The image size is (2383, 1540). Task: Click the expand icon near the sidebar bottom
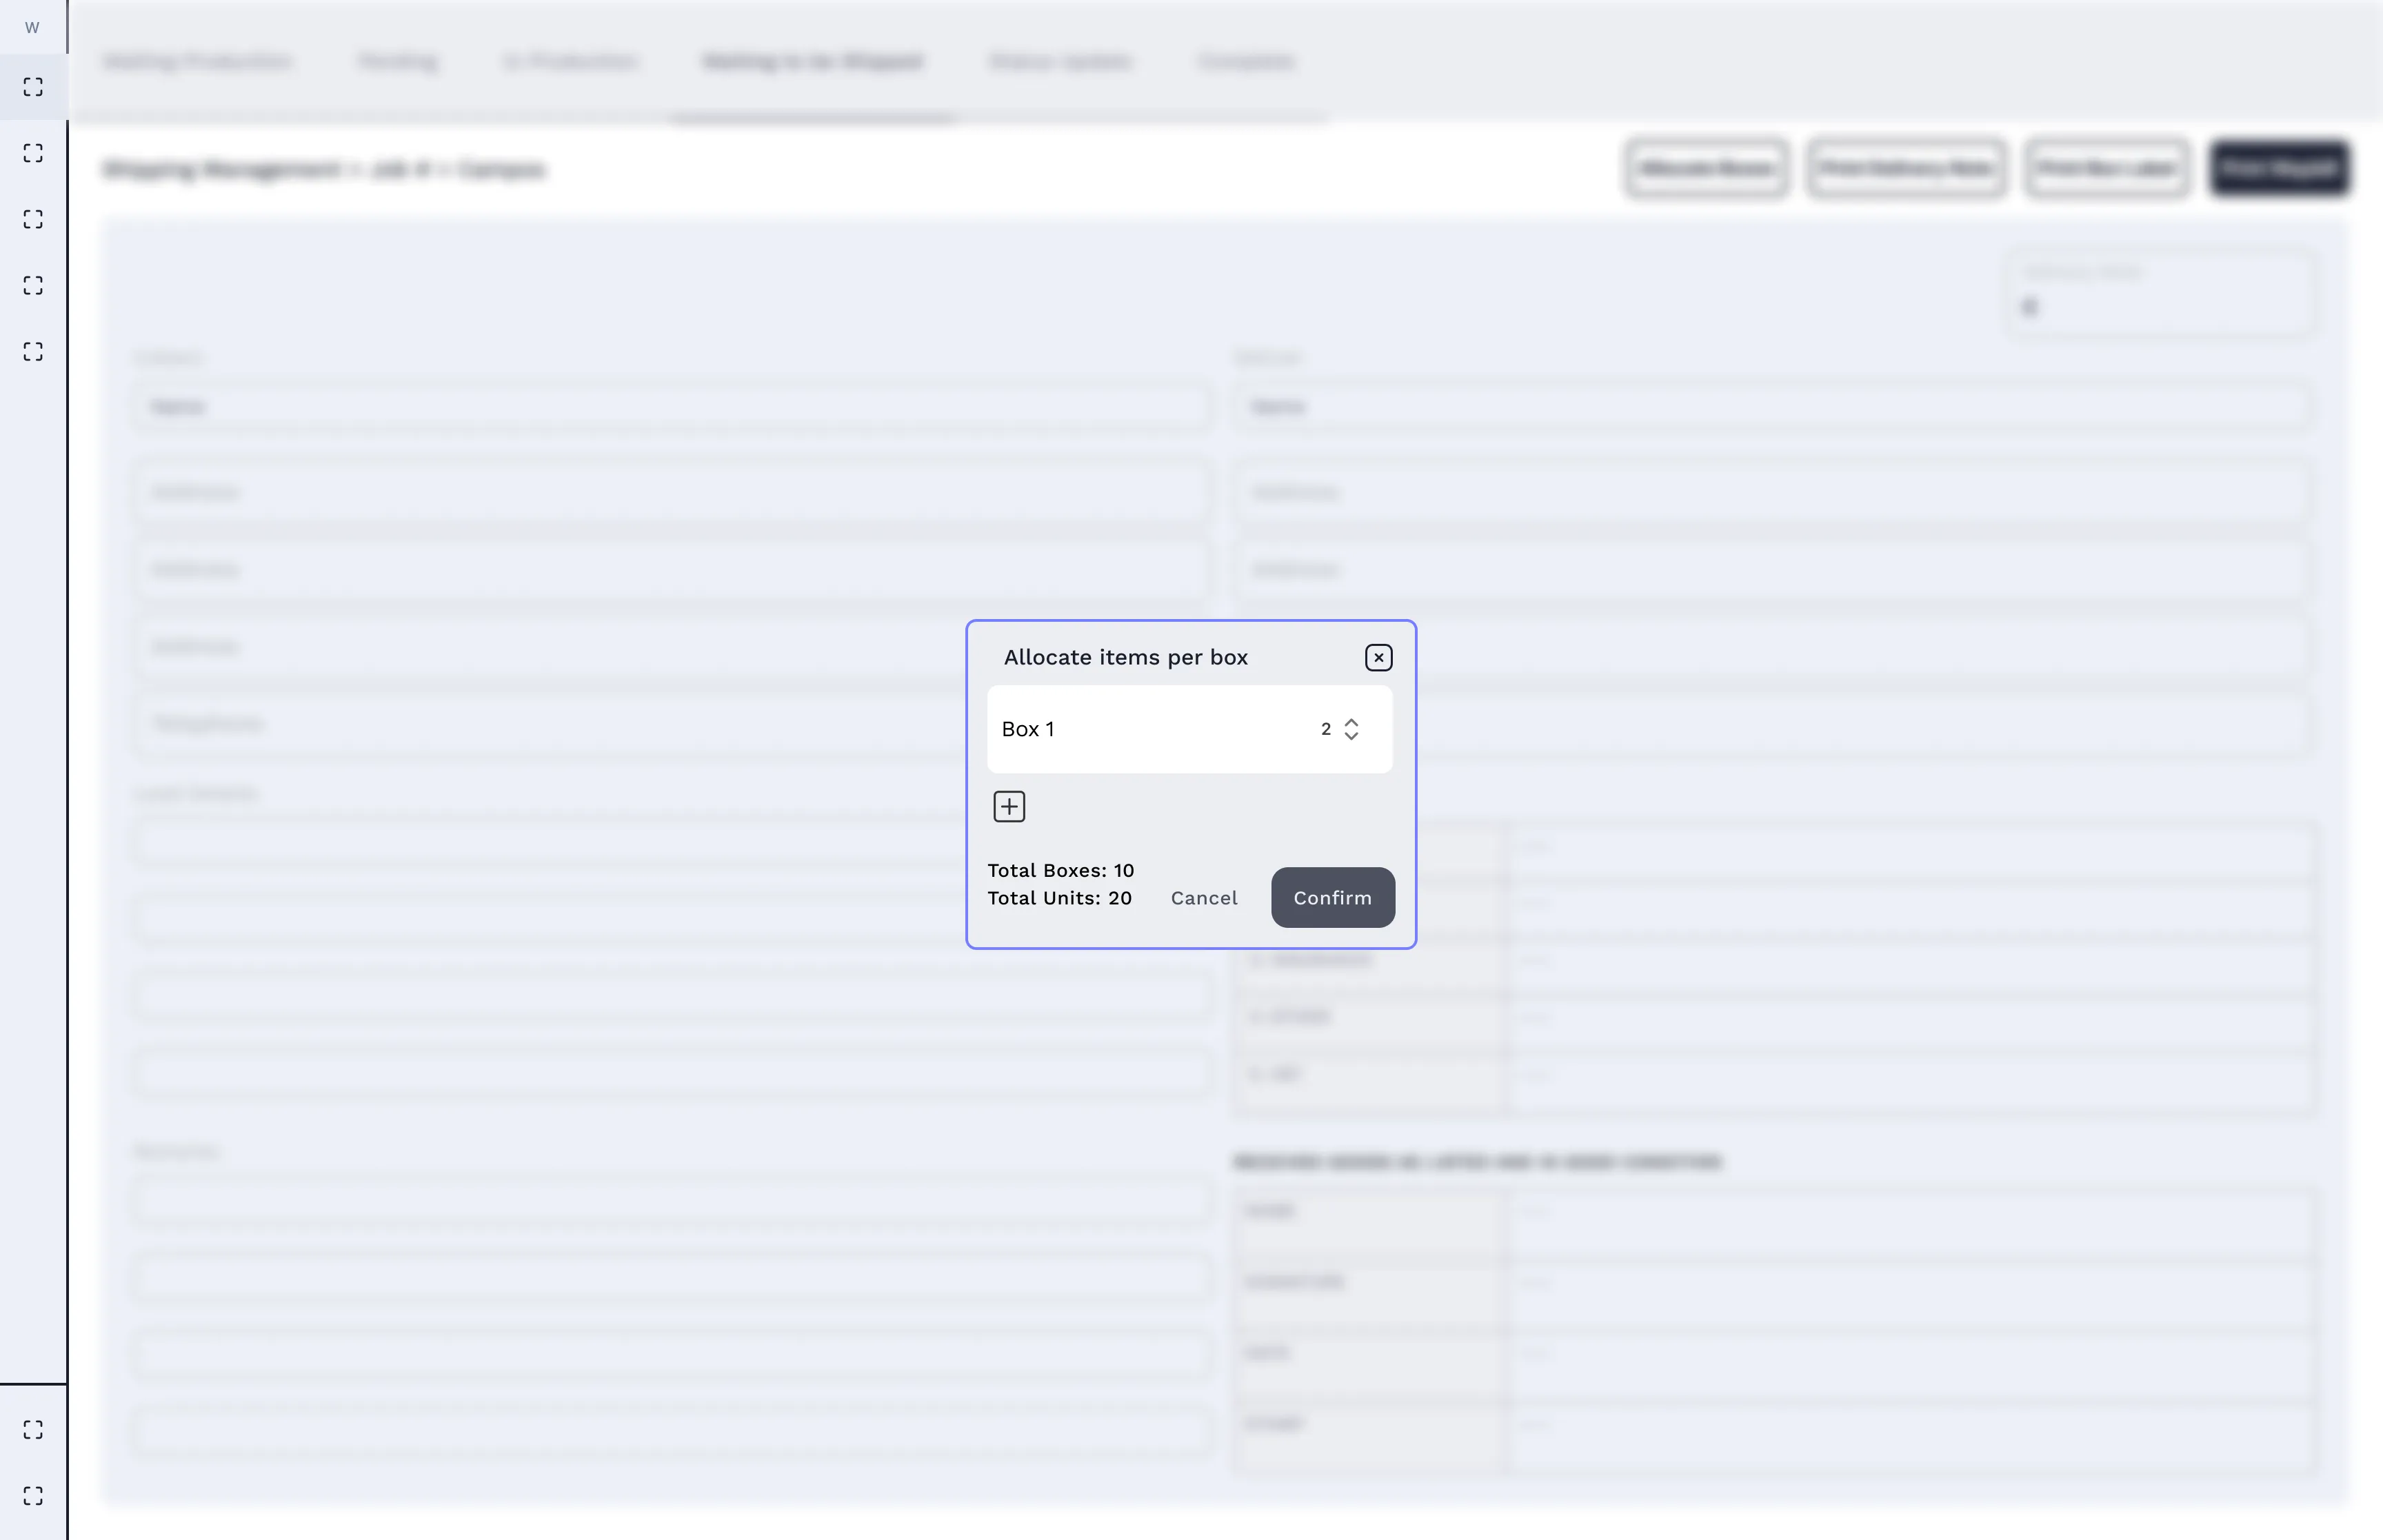(x=32, y=1429)
